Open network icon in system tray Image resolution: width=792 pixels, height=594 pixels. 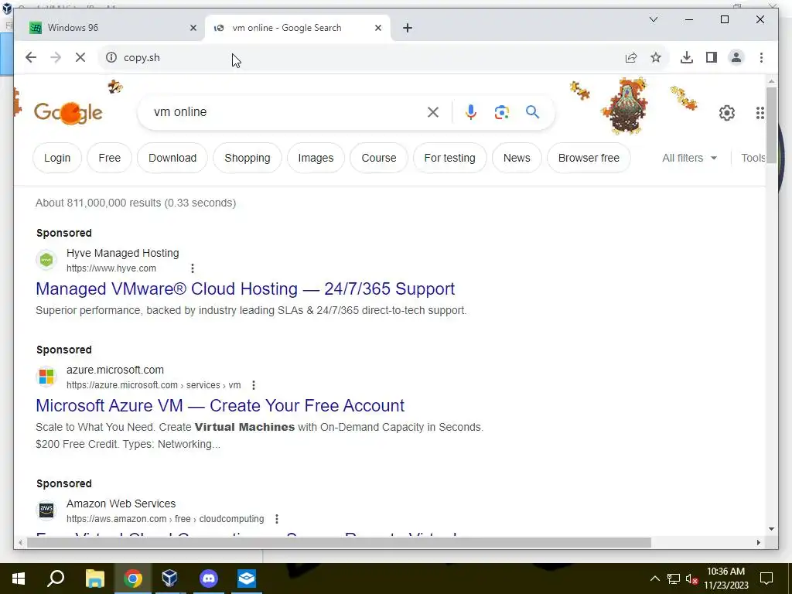674,579
